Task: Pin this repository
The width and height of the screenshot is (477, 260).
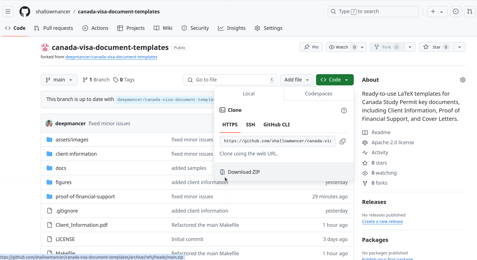Action: coord(311,47)
